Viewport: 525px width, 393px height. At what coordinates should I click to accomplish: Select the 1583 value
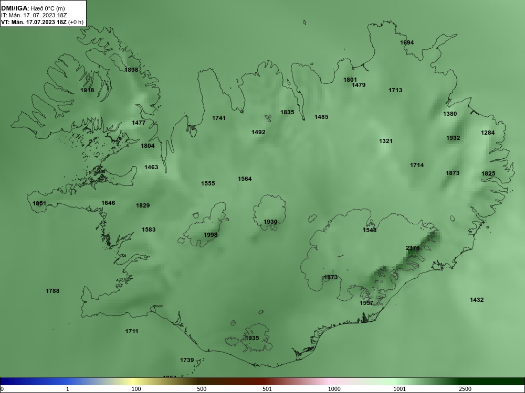(149, 230)
